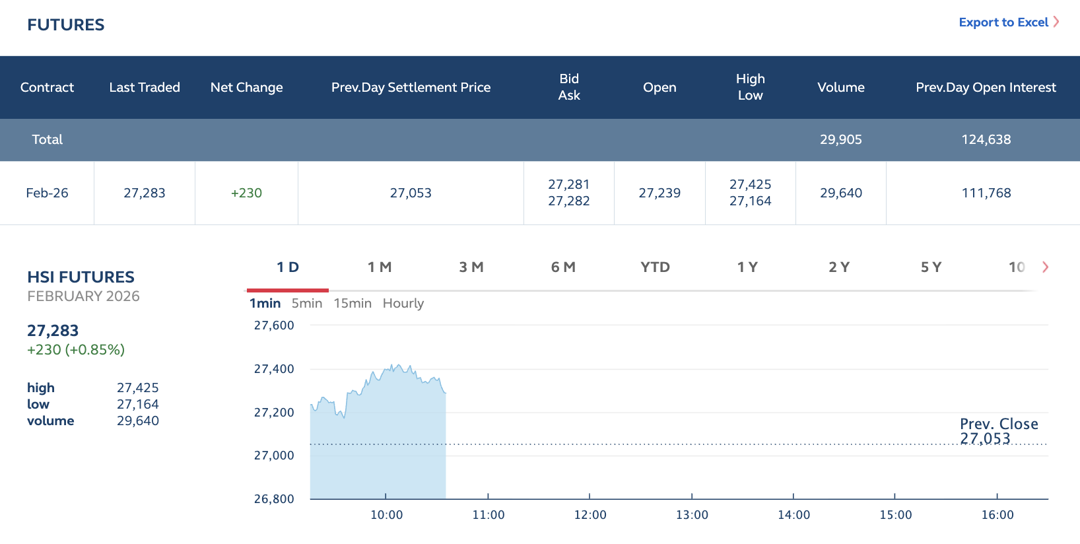Set chart interval to Hourly
The width and height of the screenshot is (1080, 544).
tap(403, 303)
